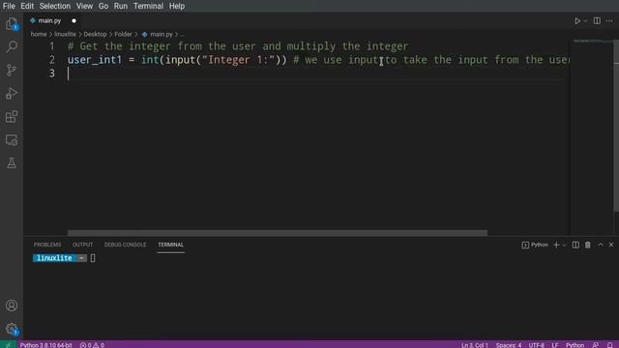The width and height of the screenshot is (619, 348).
Task: Open the Selection menu
Action: (54, 7)
